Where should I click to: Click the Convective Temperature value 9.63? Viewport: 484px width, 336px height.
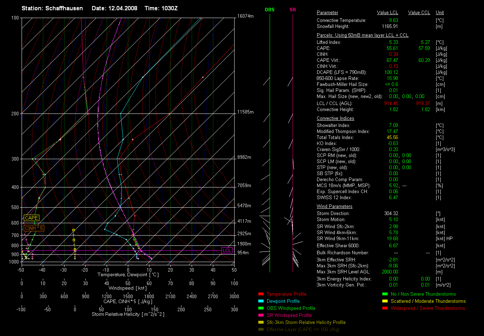click(393, 21)
